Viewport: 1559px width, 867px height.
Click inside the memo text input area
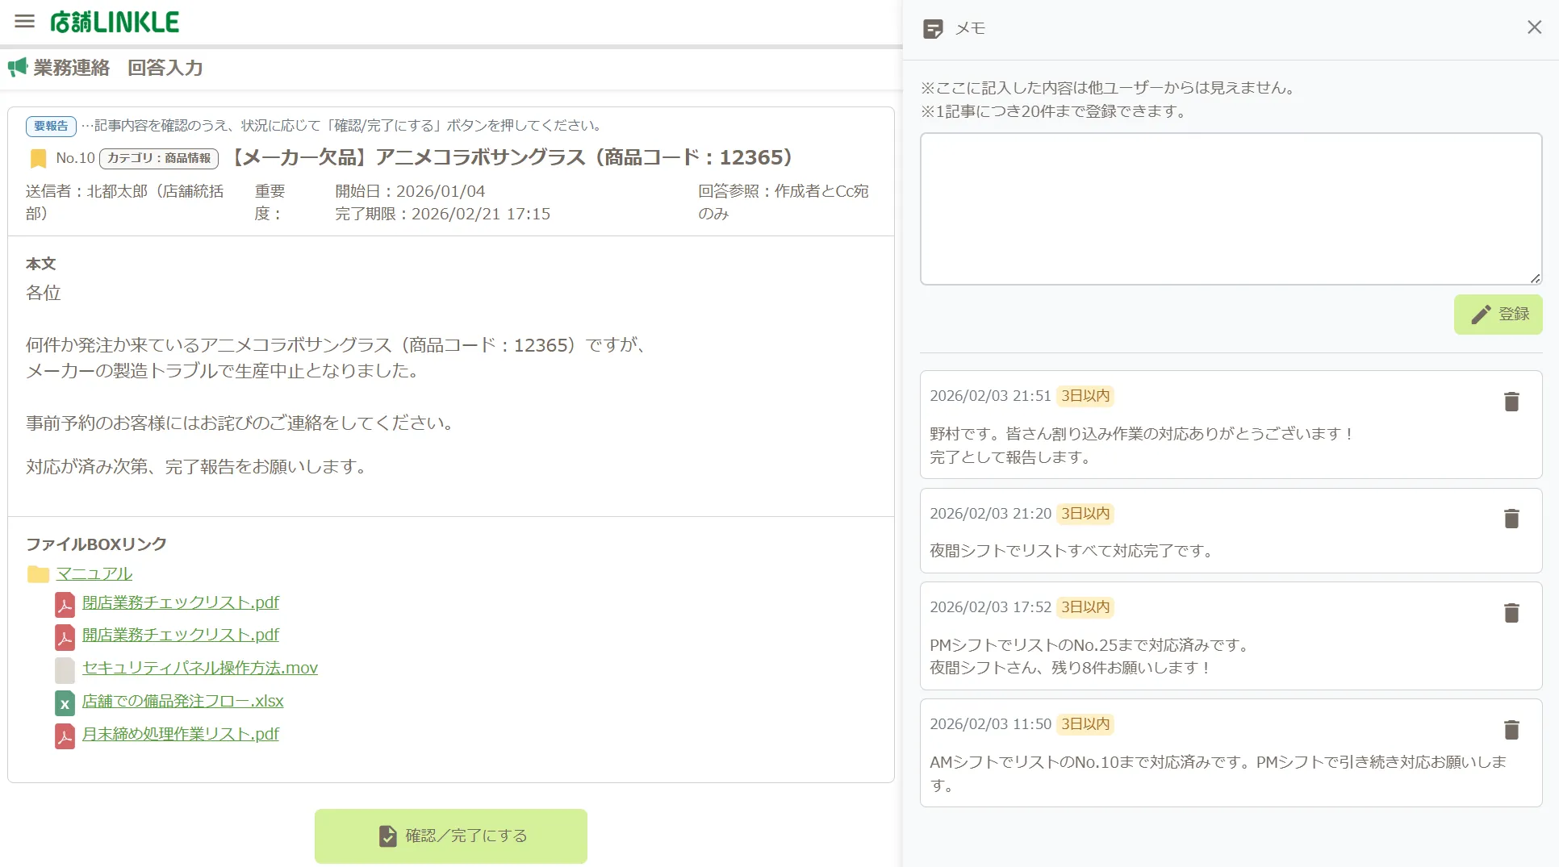pos(1230,206)
